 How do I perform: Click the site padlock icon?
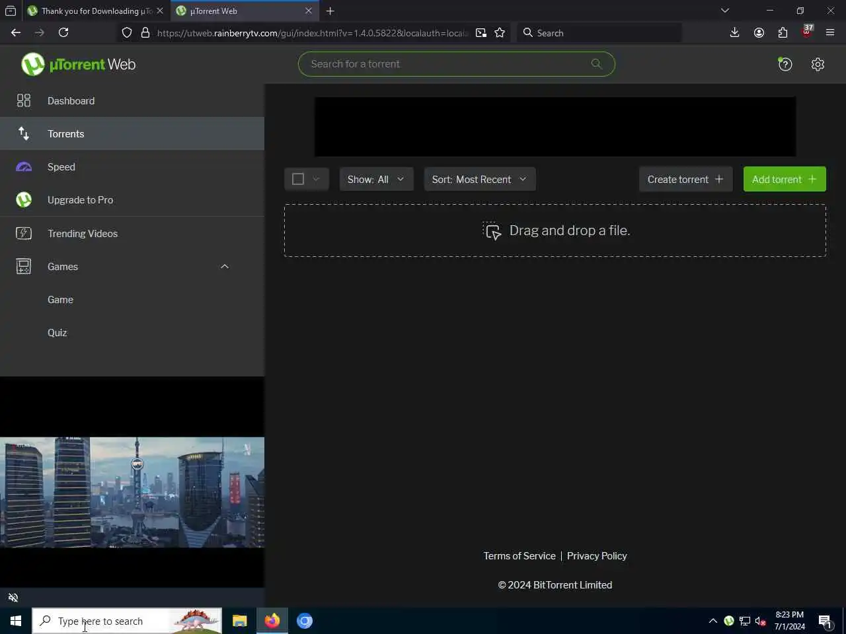(x=145, y=32)
